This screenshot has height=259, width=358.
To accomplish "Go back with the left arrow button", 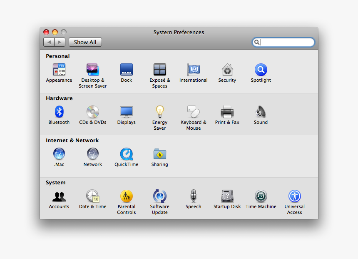I will pyautogui.click(x=49, y=42).
